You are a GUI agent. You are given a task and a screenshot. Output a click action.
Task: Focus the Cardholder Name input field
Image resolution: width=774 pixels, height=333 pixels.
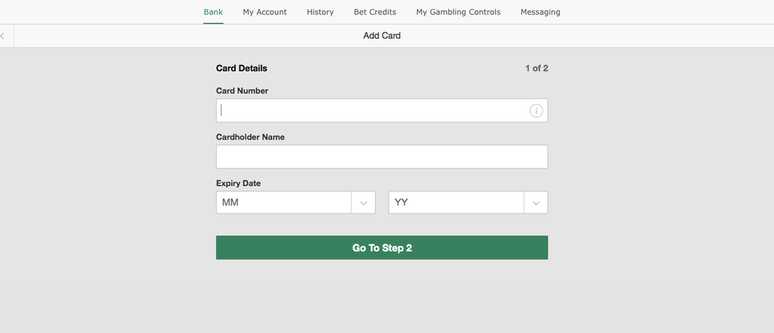coord(382,157)
